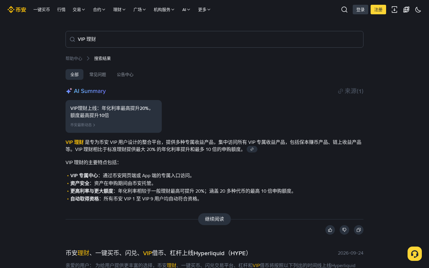Click the 登录 button
Viewport: 429px width, 268px height.
[x=360, y=10]
